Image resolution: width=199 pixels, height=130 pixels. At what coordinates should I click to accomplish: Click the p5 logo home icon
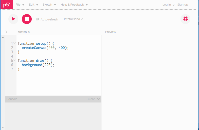(x=7, y=5)
